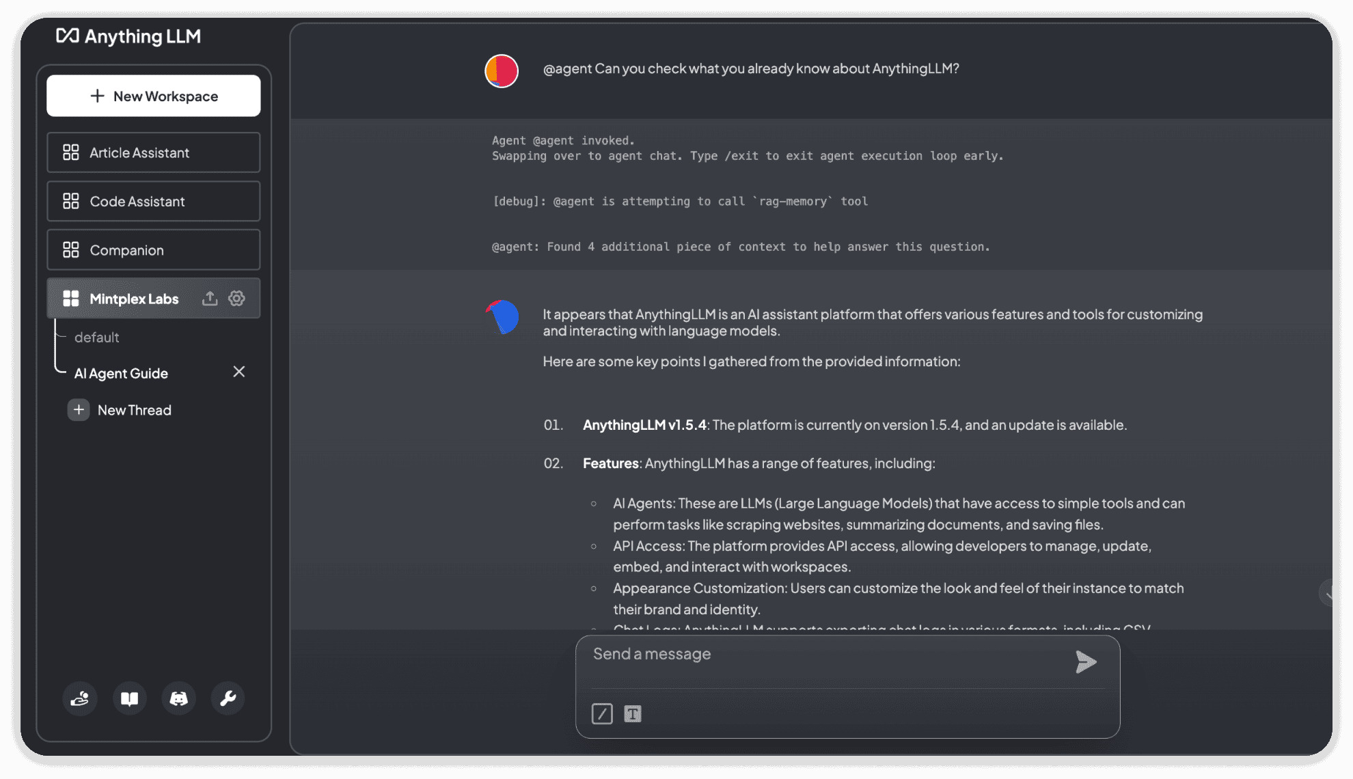Upload documents via the Mintplex Labs upload icon

(209, 298)
